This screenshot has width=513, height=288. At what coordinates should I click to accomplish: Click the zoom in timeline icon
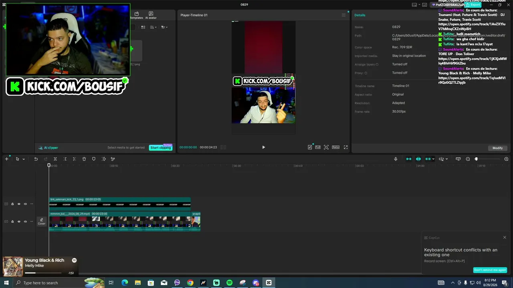[506, 159]
